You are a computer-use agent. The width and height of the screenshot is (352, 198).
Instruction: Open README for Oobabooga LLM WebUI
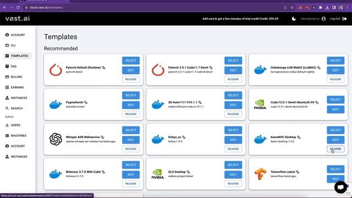coord(335,79)
